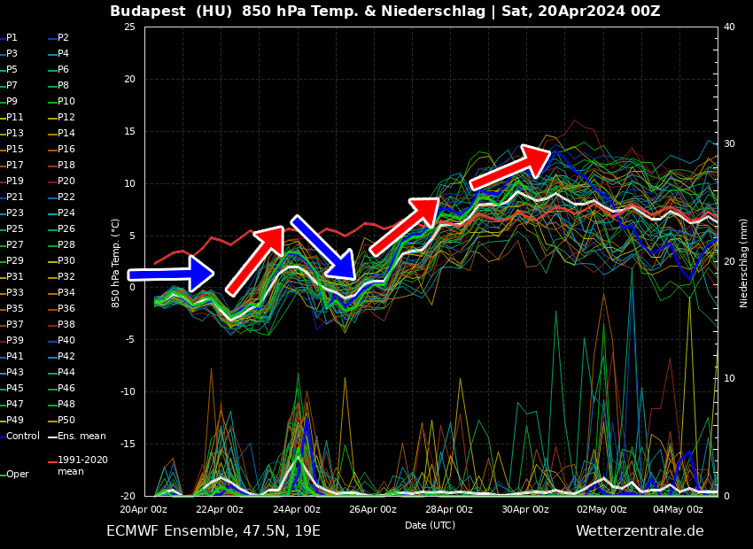
Task: Click the 25 temperature axis value
Action: (x=129, y=27)
